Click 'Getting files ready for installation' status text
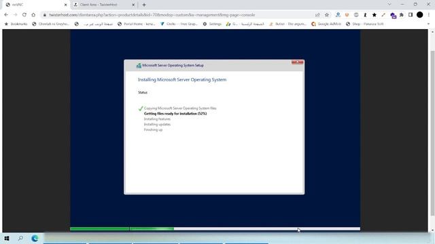Screen dimensions: 435x244 tap(175, 114)
